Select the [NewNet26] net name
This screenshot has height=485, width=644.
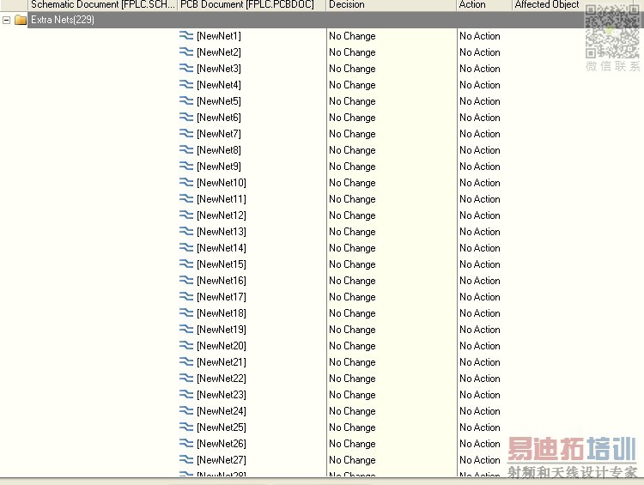(222, 444)
